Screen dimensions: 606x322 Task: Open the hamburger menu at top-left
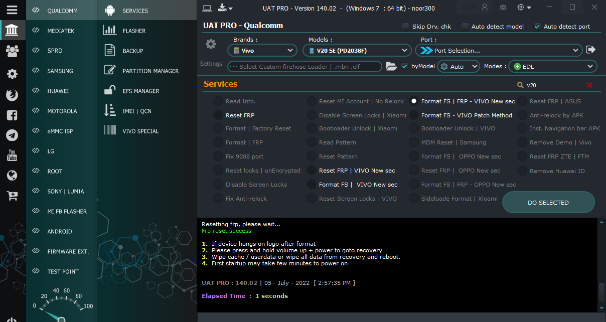tap(12, 10)
